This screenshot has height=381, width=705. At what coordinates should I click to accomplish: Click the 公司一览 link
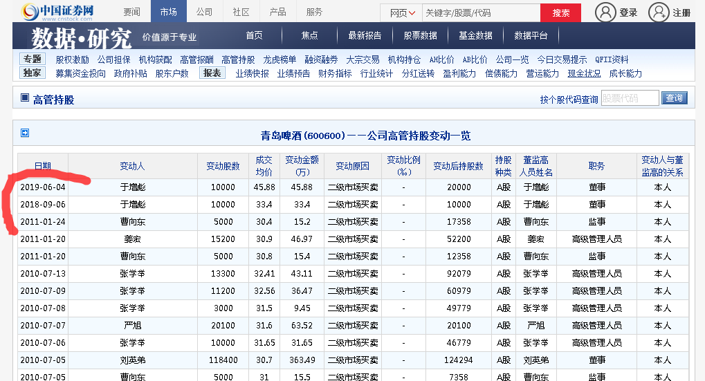[x=512, y=59]
